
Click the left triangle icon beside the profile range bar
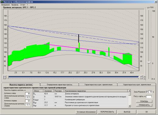5,77
